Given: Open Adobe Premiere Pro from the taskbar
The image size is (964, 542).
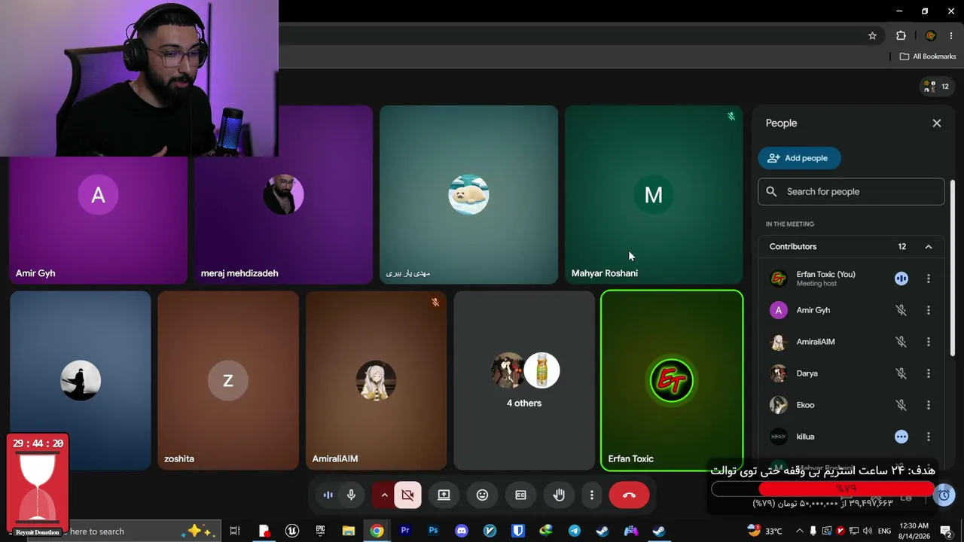Looking at the screenshot, I should click(404, 531).
